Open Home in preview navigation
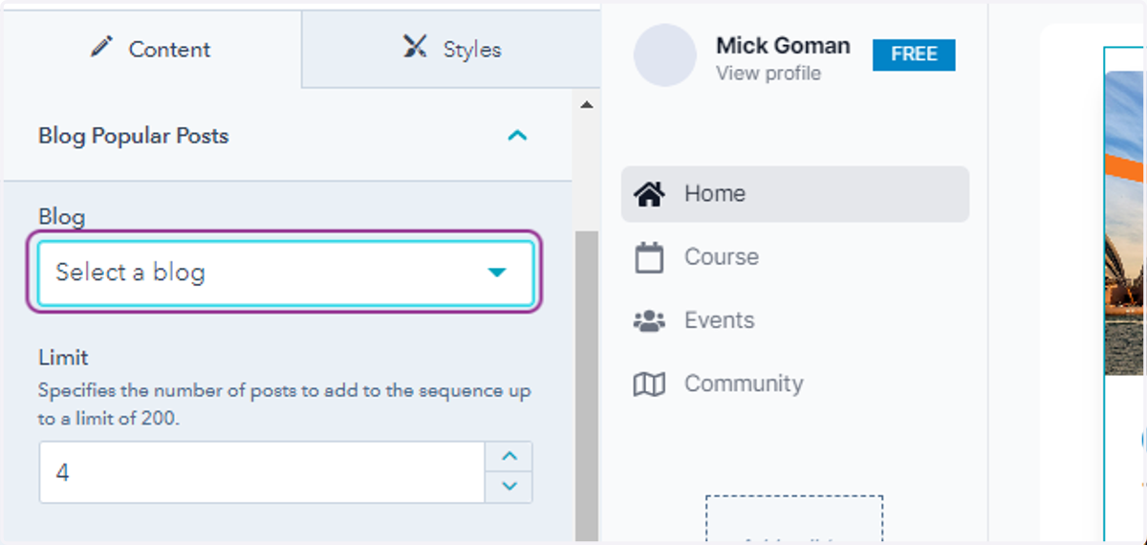1147x545 pixels. [795, 194]
